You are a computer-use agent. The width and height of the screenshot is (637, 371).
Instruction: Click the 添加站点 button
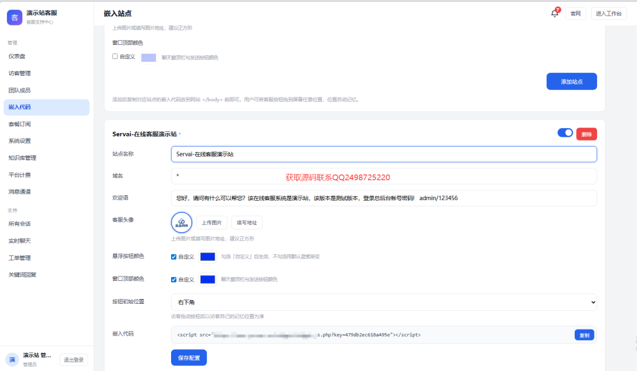click(571, 81)
